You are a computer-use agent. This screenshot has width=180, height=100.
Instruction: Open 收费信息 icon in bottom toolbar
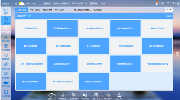click(63, 95)
